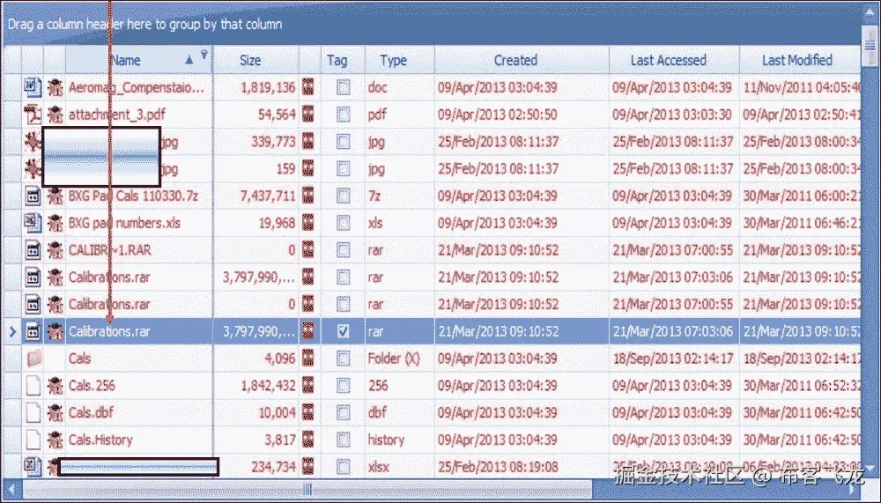Screen dimensions: 881x503
Task: Click the red icon after size 234,734
Action: (x=307, y=466)
